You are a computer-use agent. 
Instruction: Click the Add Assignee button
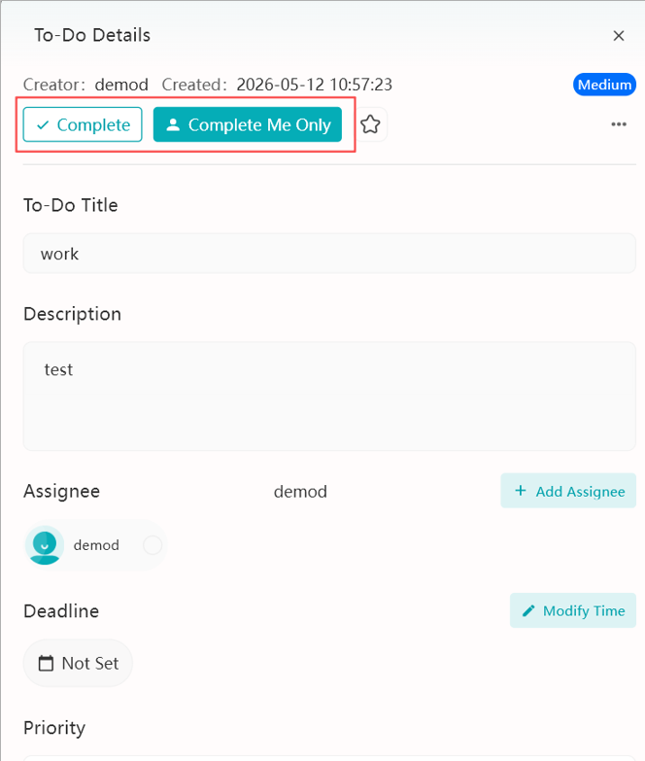pos(568,491)
